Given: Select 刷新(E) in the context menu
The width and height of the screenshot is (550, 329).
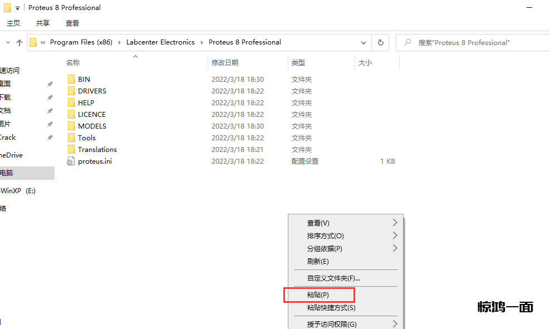Looking at the screenshot, I should [x=318, y=262].
